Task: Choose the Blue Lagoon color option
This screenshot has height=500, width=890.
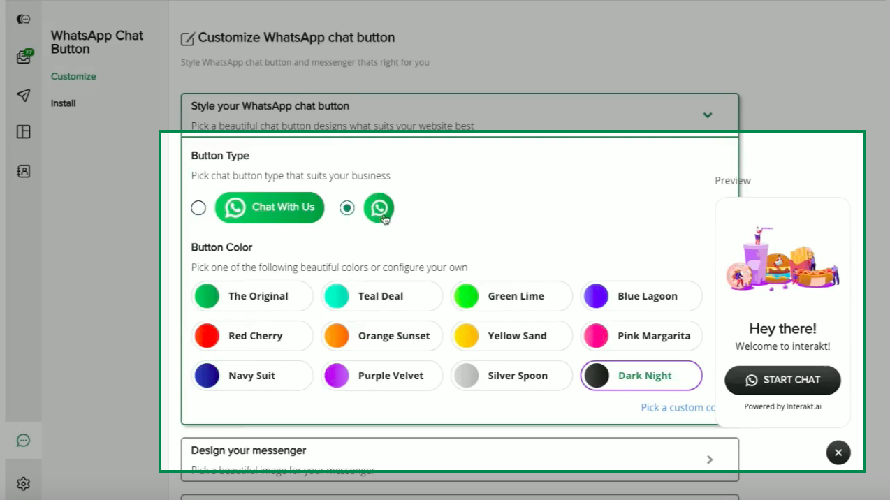Action: tap(641, 296)
